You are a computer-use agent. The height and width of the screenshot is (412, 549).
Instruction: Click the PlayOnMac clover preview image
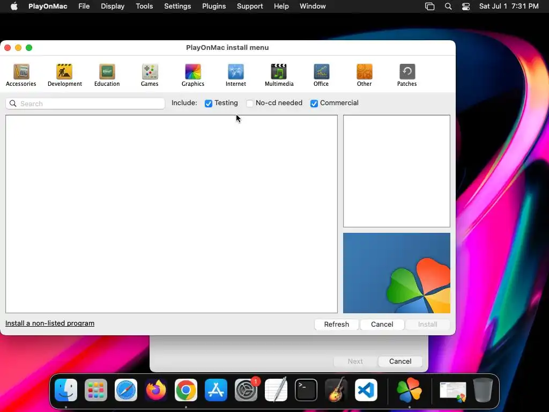397,273
